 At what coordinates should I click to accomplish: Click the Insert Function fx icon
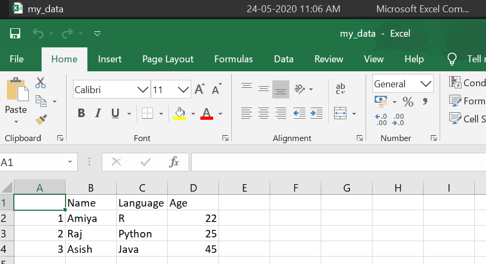174,162
